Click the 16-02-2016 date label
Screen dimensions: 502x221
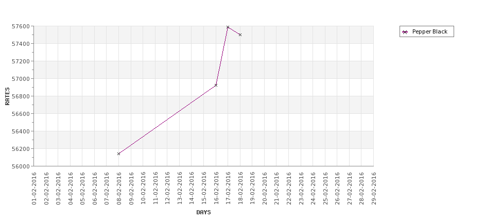click(x=216, y=189)
